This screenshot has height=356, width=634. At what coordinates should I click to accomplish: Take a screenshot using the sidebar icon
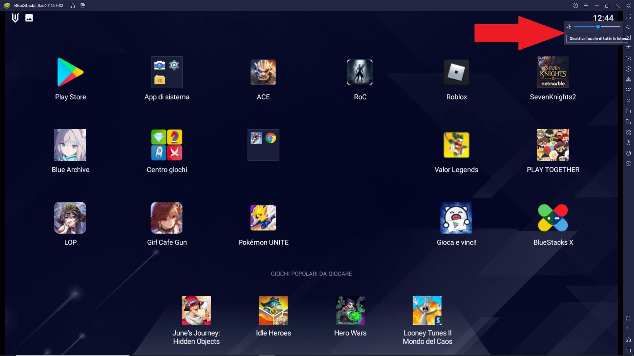628,101
